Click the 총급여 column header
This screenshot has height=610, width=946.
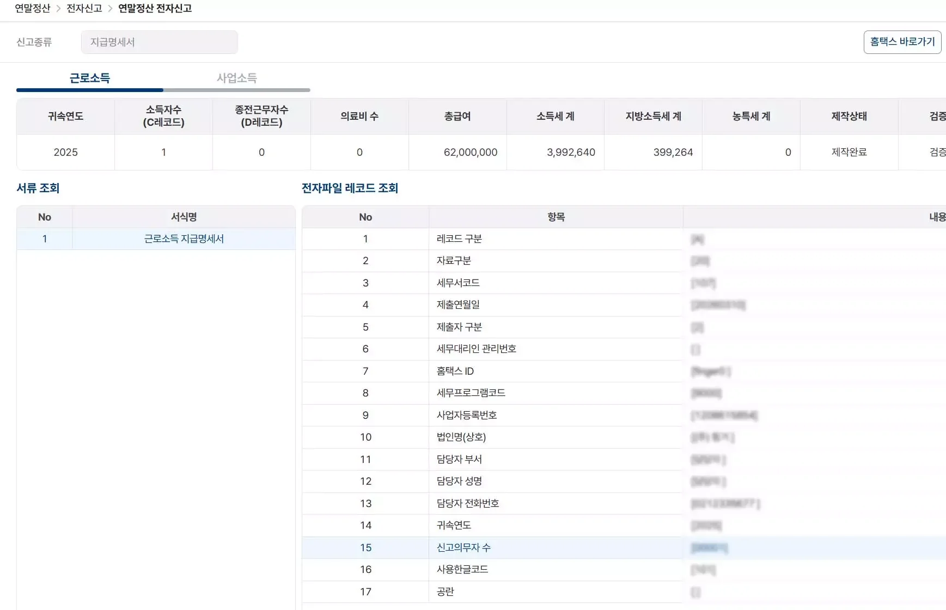[x=457, y=116]
